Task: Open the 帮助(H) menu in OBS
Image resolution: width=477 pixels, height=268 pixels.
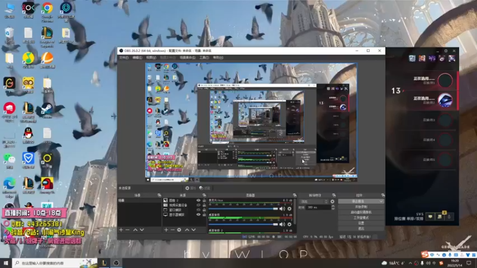Action: [218, 57]
